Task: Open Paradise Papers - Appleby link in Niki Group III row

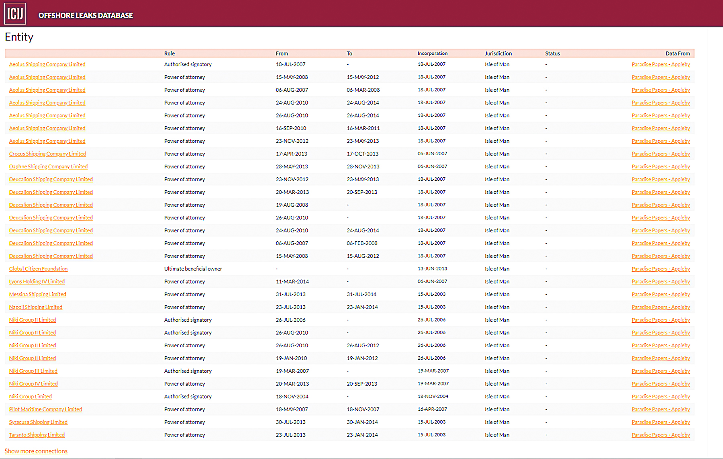Action: pos(661,371)
